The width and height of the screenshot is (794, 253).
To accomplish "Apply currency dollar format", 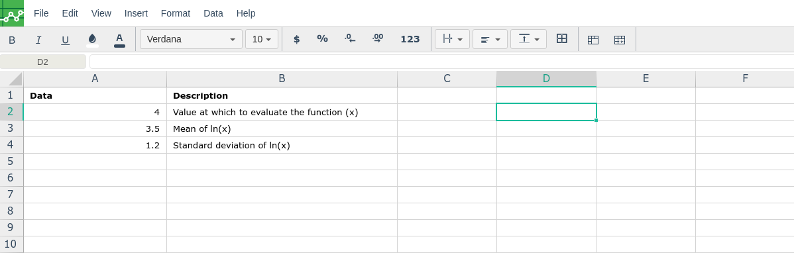I will pyautogui.click(x=297, y=40).
